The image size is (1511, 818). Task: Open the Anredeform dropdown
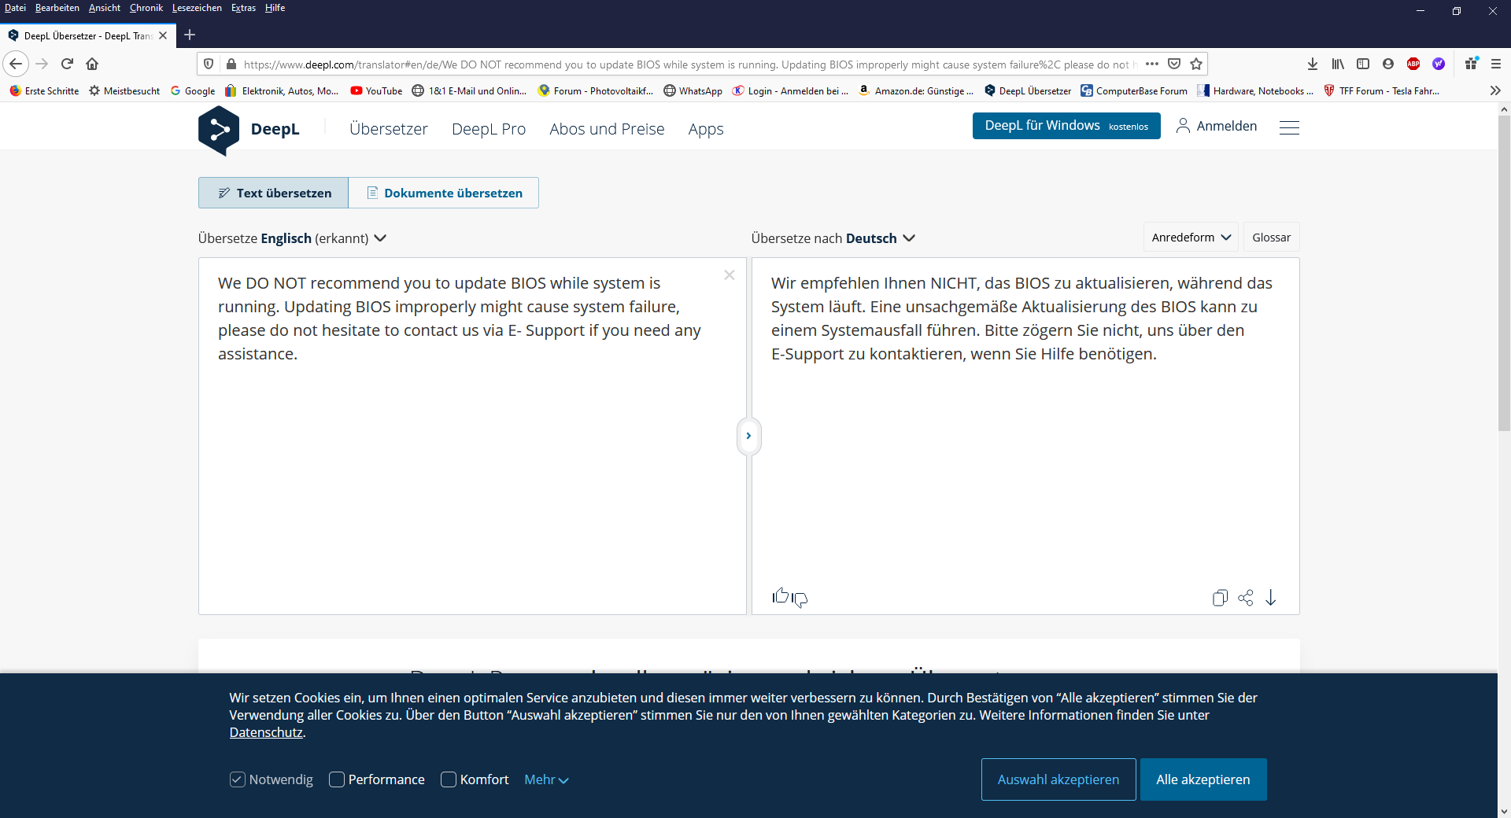pyautogui.click(x=1191, y=238)
